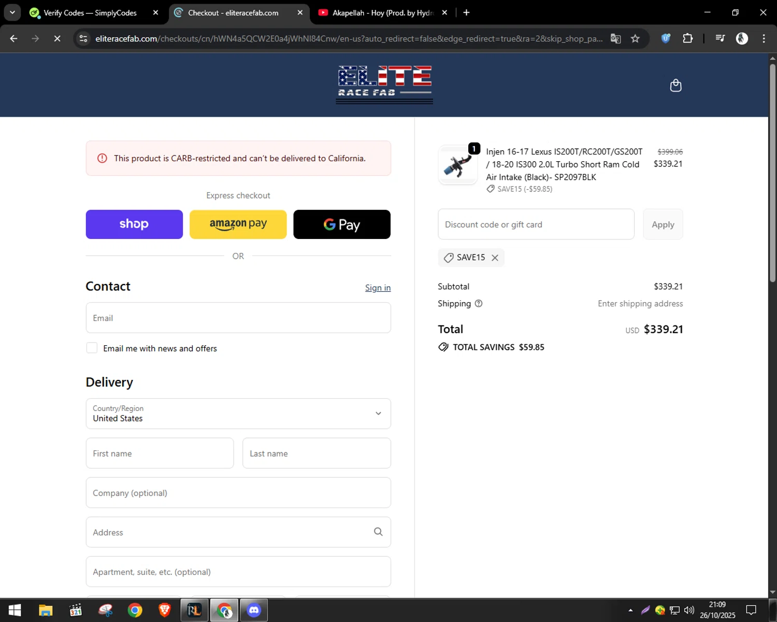The image size is (777, 622).
Task: Click the Elite Race Fab logo
Action: pos(384,84)
